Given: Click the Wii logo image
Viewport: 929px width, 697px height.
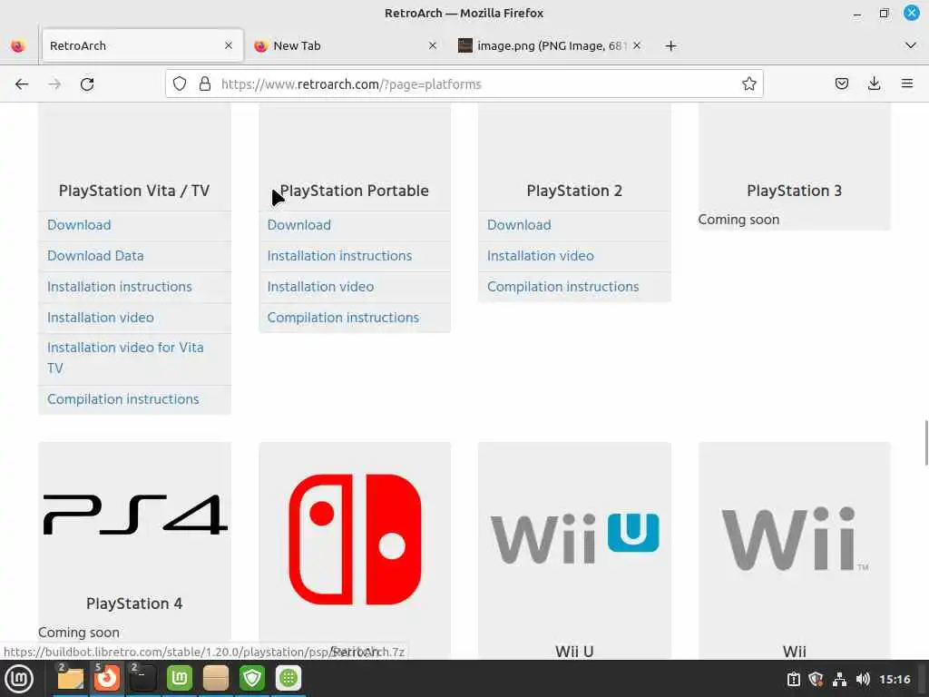Looking at the screenshot, I should point(795,539).
